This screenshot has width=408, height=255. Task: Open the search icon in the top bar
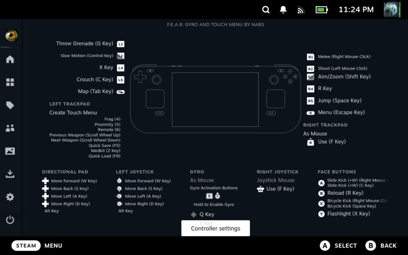tap(266, 10)
